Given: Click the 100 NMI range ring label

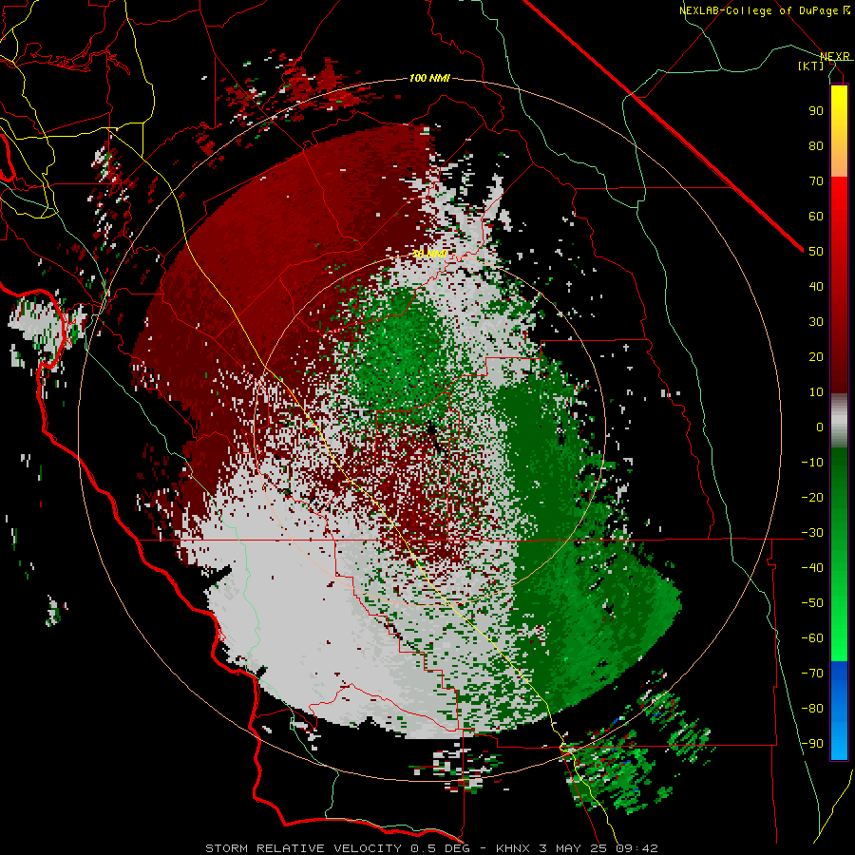Looking at the screenshot, I should pos(429,79).
